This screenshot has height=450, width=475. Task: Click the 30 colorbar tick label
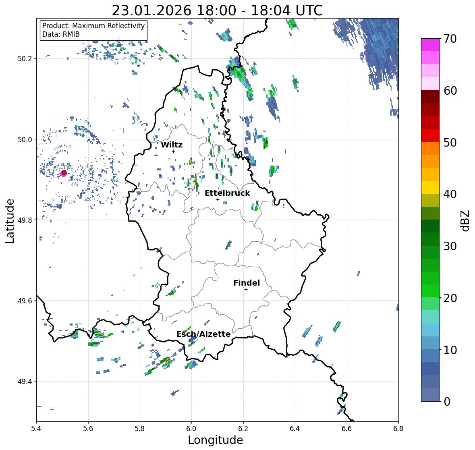(450, 246)
